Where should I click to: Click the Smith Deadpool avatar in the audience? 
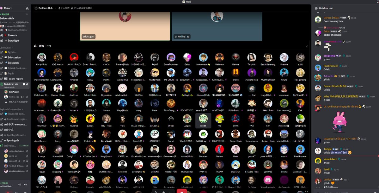(x=235, y=119)
